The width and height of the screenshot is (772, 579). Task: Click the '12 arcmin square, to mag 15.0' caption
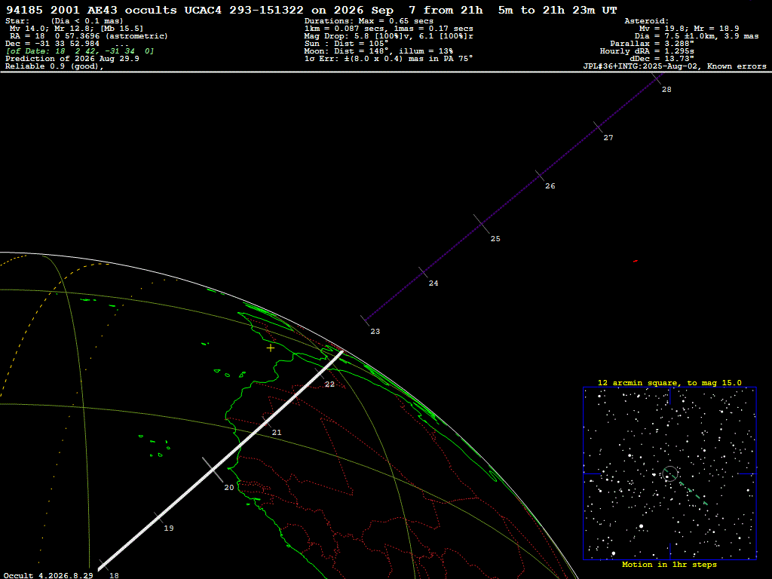(x=669, y=382)
